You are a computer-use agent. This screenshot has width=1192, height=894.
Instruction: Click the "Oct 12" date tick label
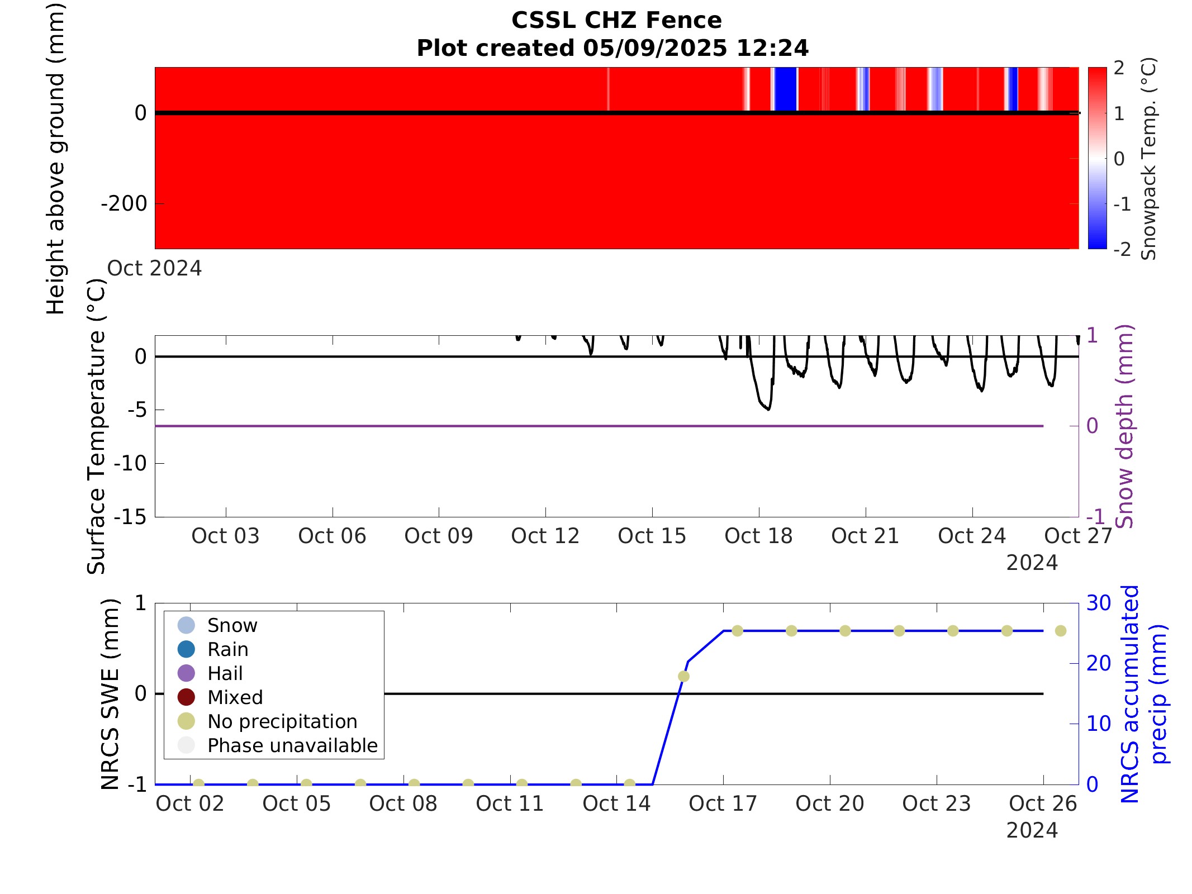545,536
